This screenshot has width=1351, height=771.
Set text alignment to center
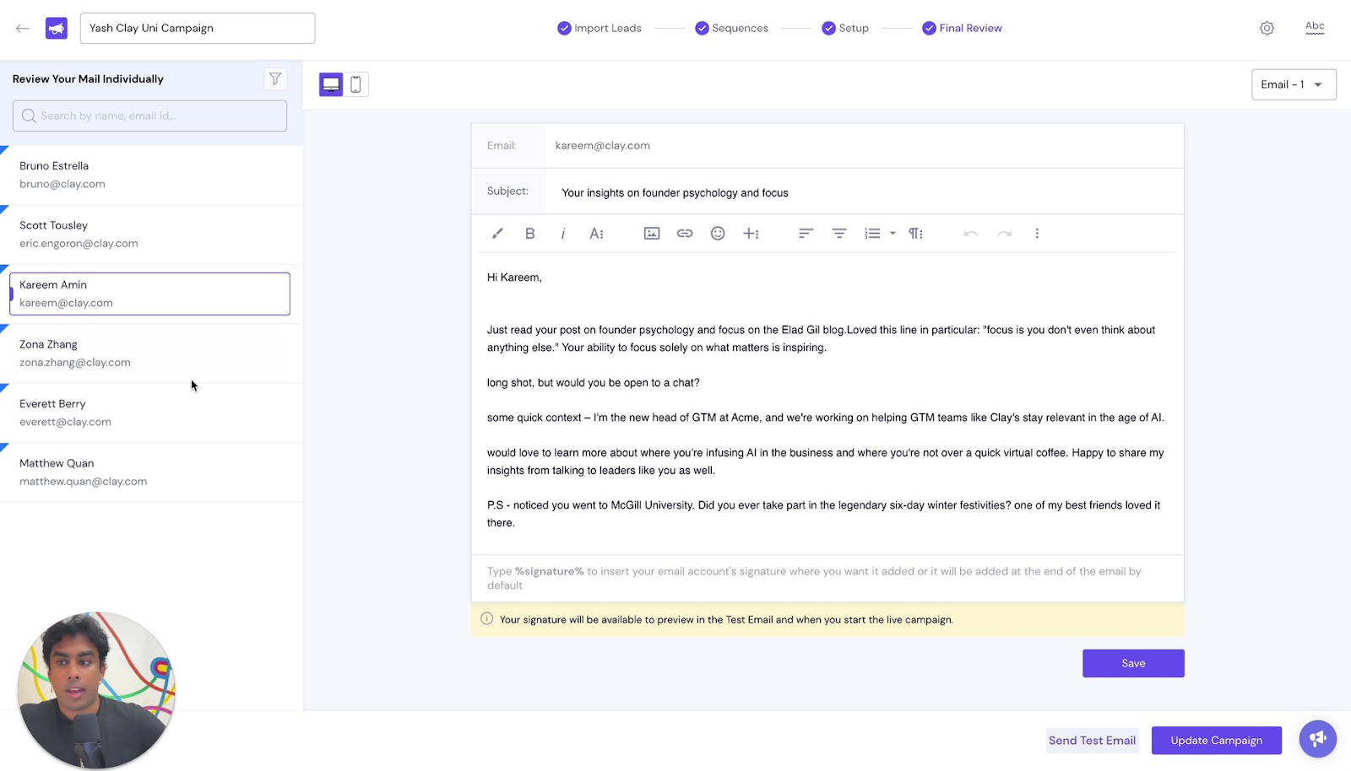pos(839,234)
